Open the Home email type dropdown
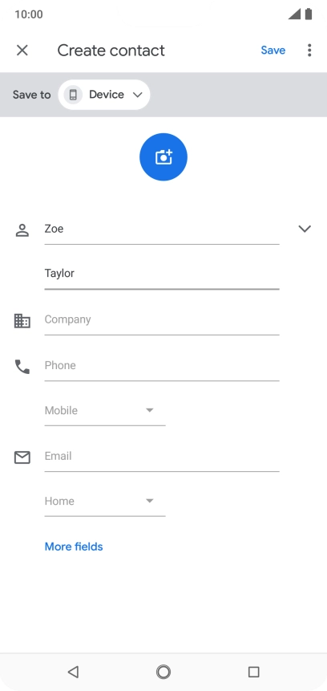 105,502
